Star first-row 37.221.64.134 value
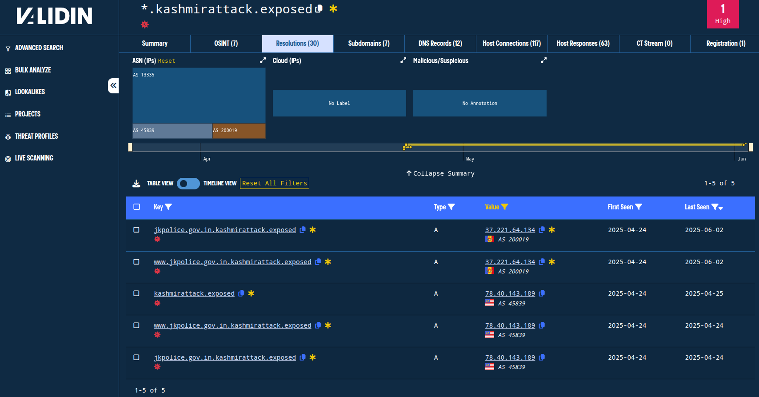This screenshot has width=759, height=397. click(552, 230)
